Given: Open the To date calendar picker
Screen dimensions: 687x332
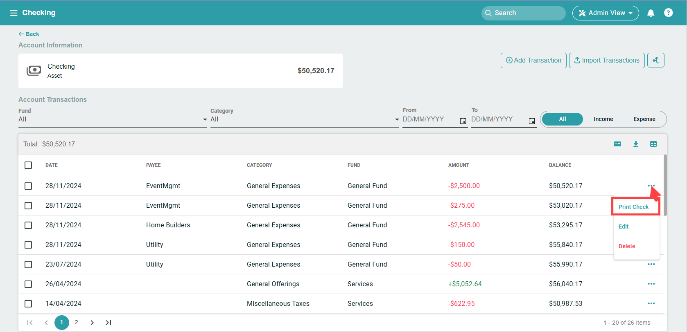Looking at the screenshot, I should point(531,121).
